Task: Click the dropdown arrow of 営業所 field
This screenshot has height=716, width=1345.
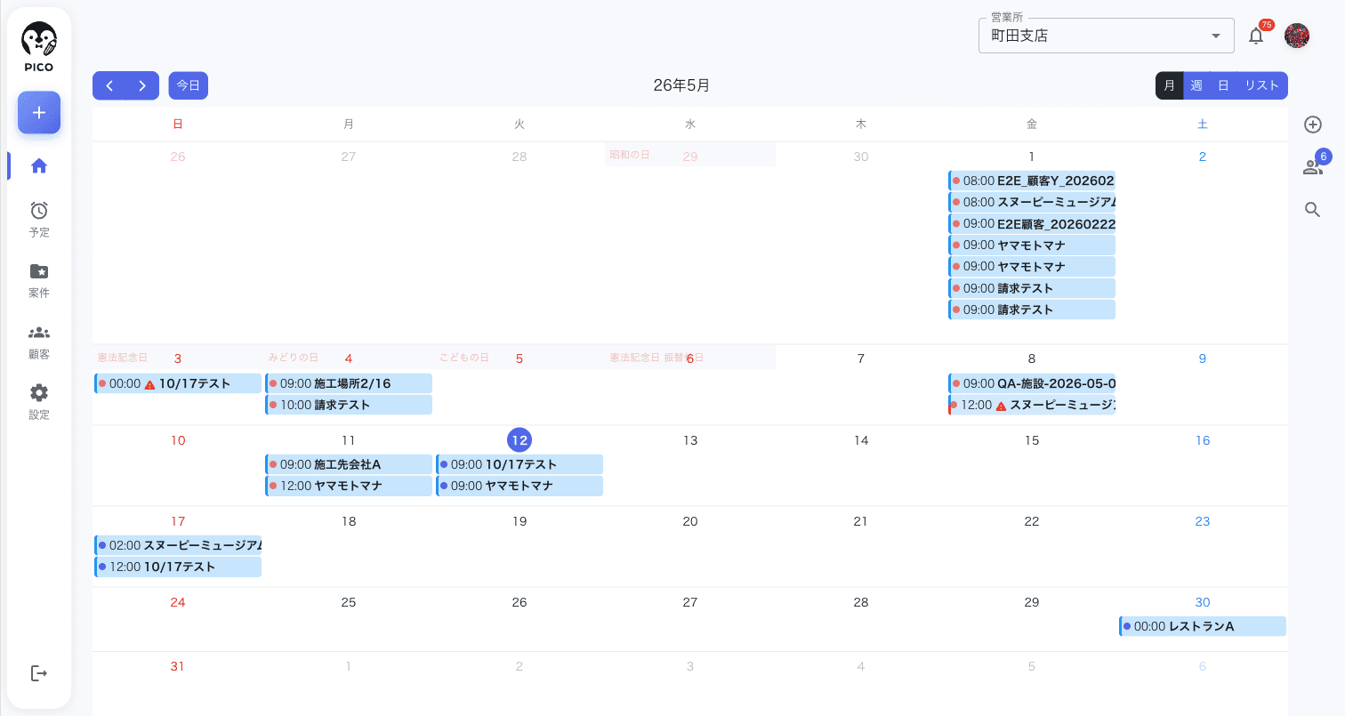Action: click(x=1215, y=36)
